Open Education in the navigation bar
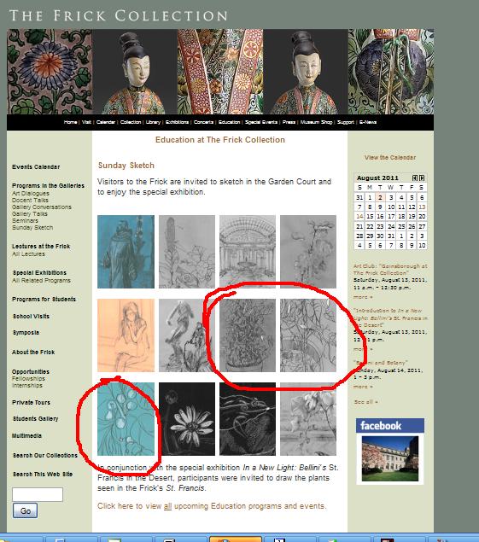The image size is (479, 542). coord(229,122)
